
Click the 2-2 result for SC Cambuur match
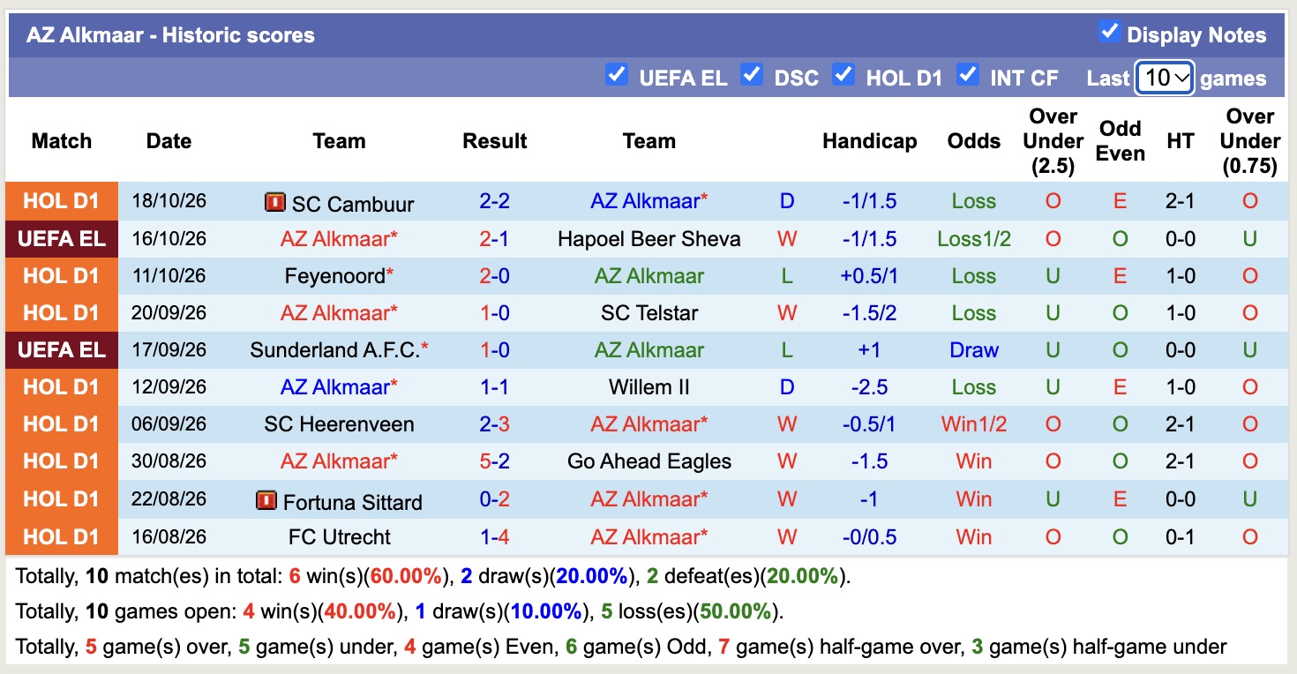click(495, 201)
